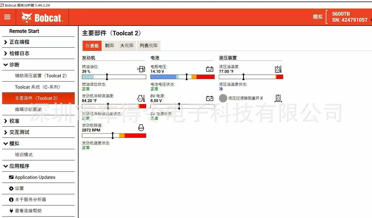Expand the 检修日志 section
Viewport: 372px width, 218px height.
(38, 53)
